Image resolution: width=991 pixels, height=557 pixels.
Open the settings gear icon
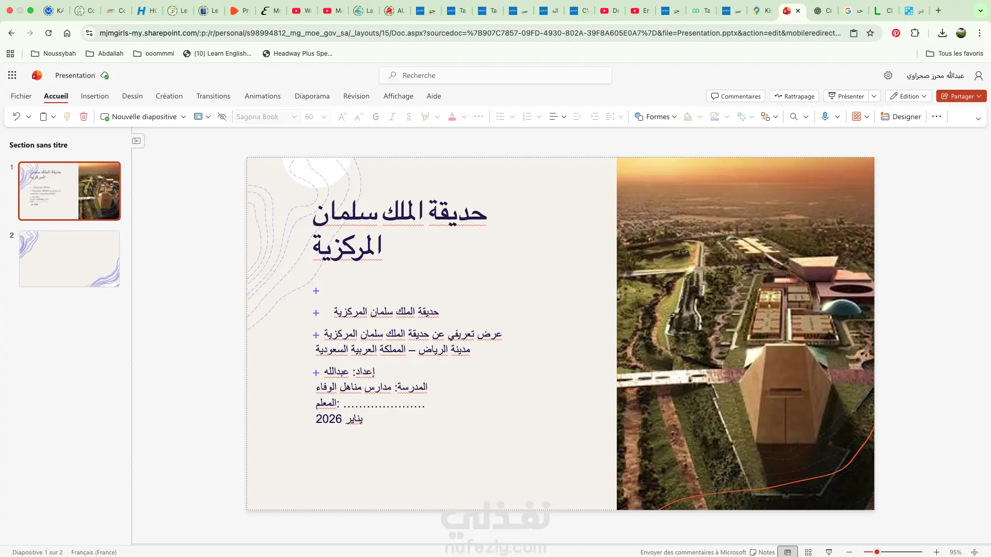[888, 75]
